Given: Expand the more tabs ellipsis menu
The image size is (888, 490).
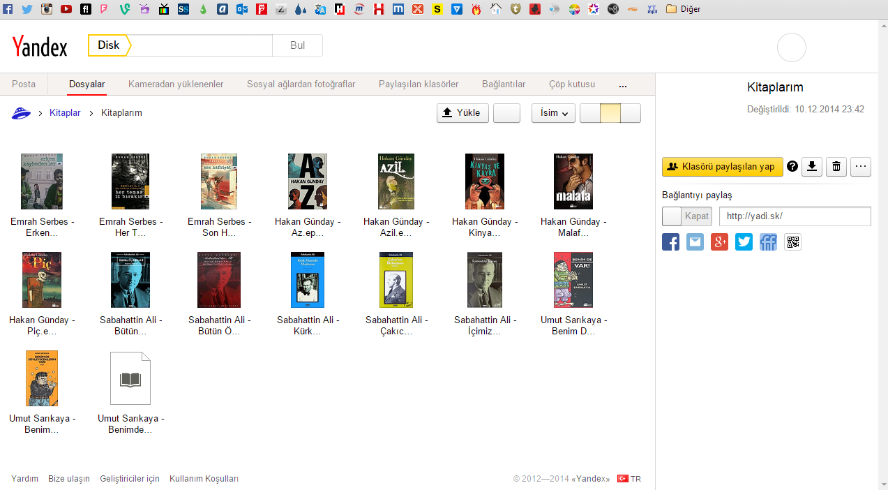Looking at the screenshot, I should coord(623,84).
